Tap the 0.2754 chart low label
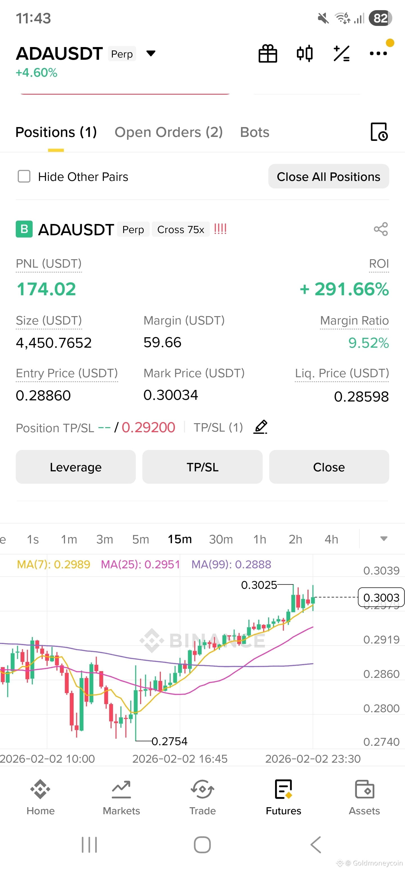 click(169, 741)
